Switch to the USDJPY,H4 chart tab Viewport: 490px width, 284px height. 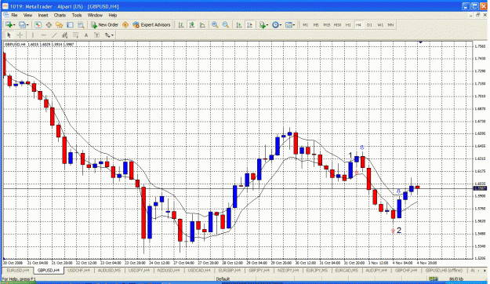click(140, 270)
